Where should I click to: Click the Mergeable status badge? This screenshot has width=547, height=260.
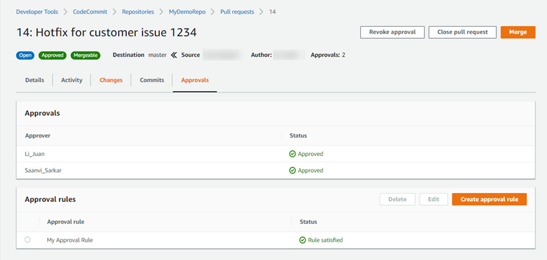[85, 55]
